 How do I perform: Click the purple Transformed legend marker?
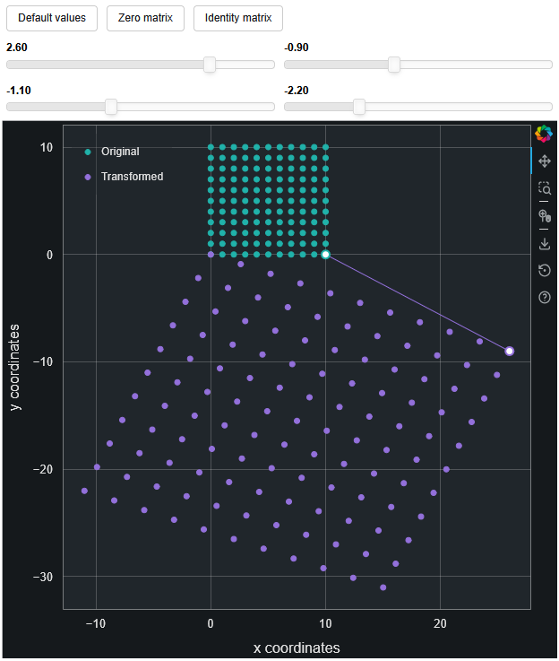pyautogui.click(x=88, y=177)
